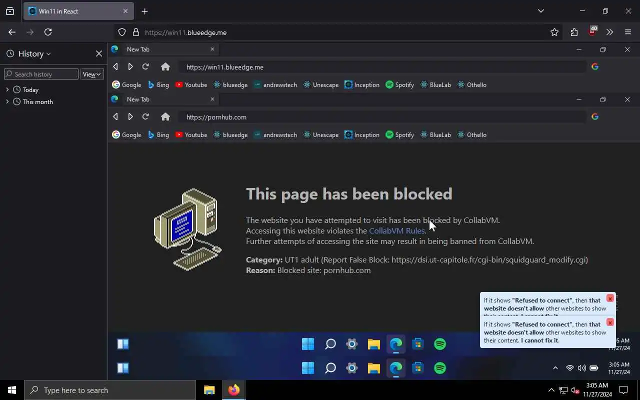Click Google icon right of pornhub.com address
The width and height of the screenshot is (640, 400).
click(595, 116)
